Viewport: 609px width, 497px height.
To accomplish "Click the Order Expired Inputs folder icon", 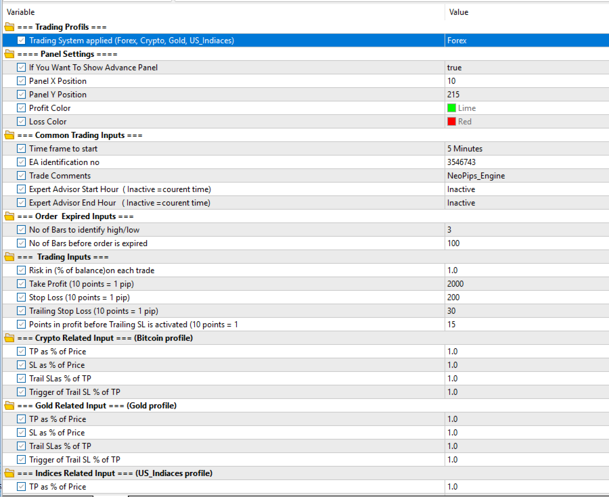I will [x=9, y=216].
